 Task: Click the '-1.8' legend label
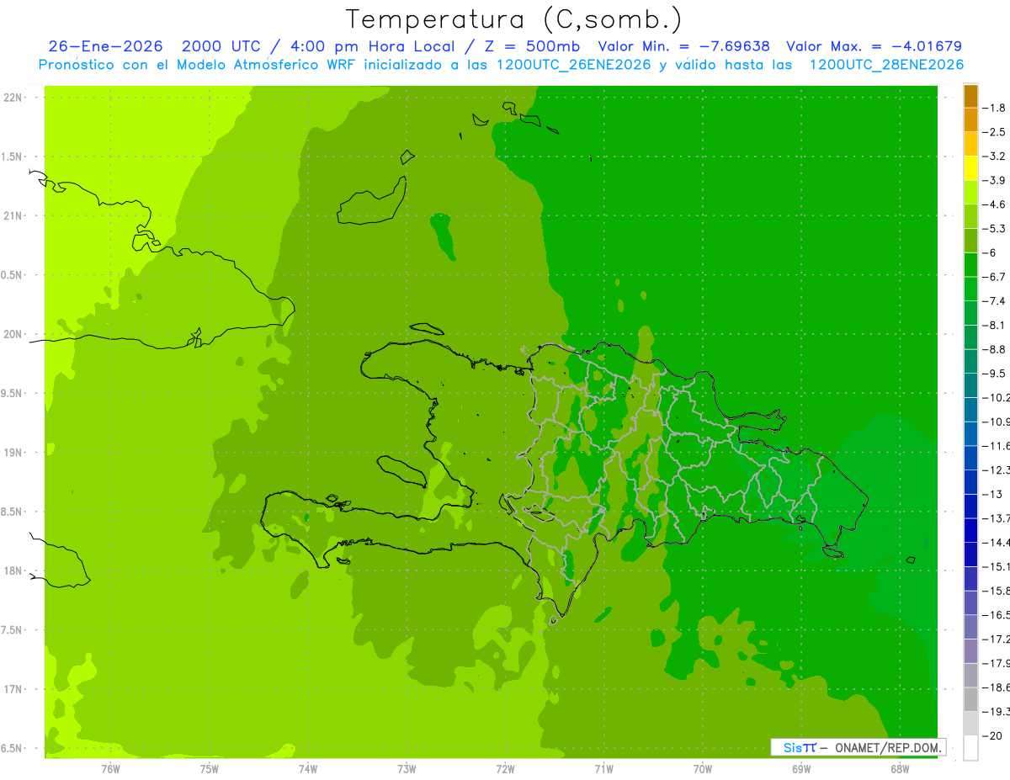click(x=994, y=108)
